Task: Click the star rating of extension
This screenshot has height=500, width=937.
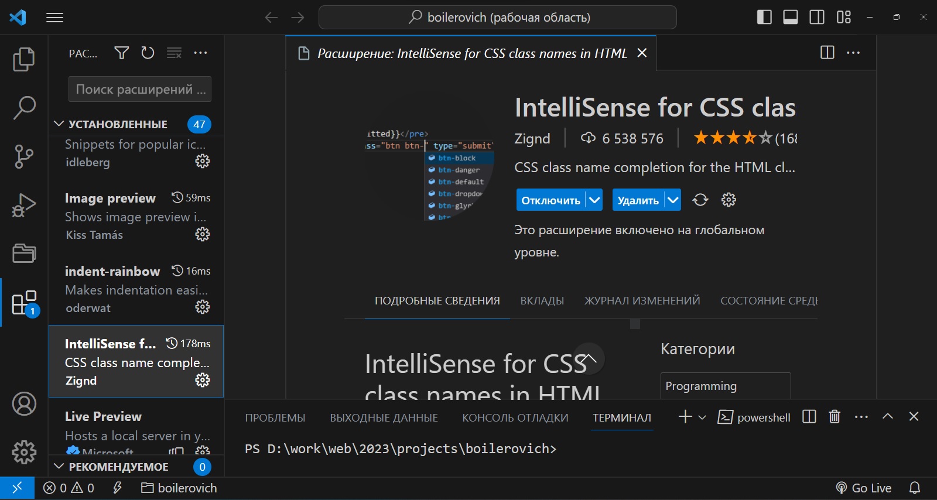Action: coord(733,138)
